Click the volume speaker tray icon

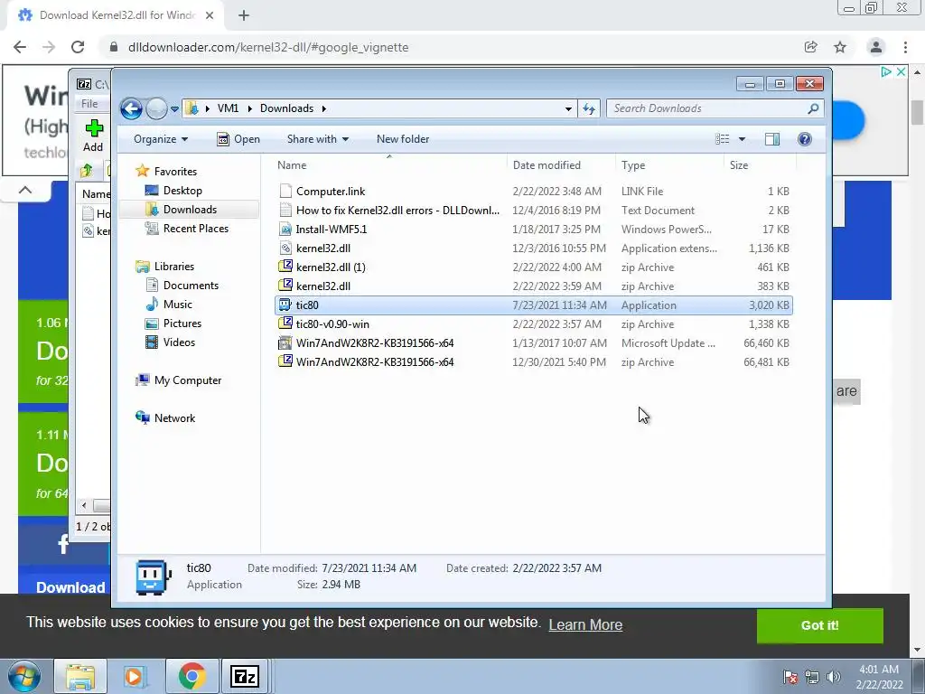(833, 677)
